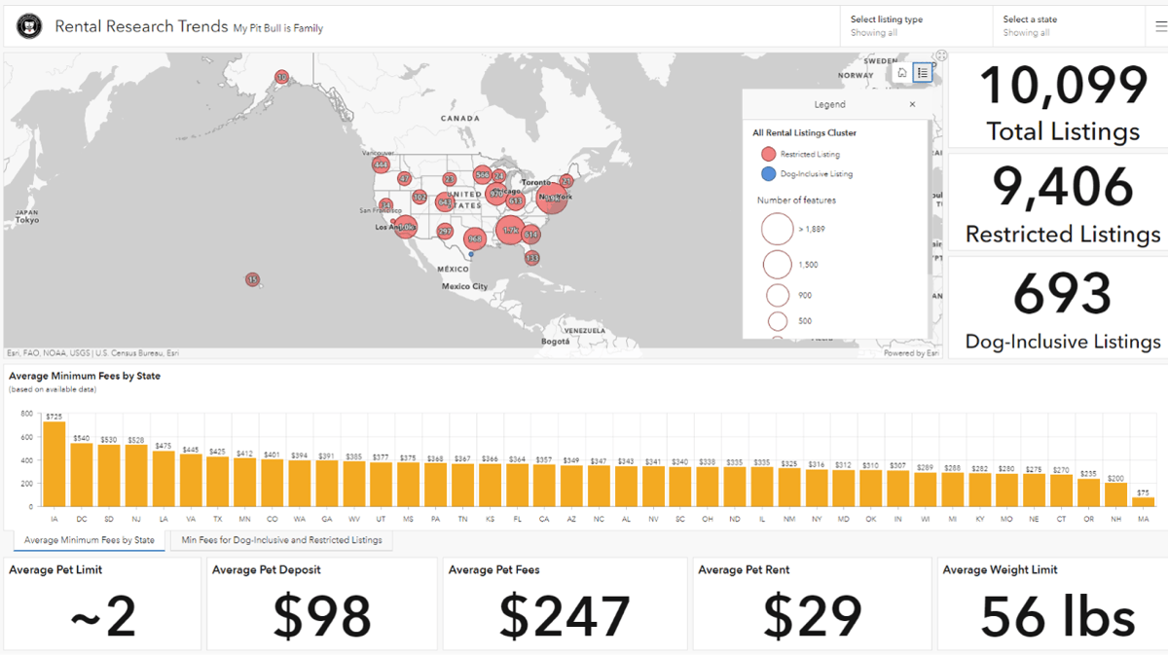
Task: Close the Legend panel
Action: pos(912,104)
